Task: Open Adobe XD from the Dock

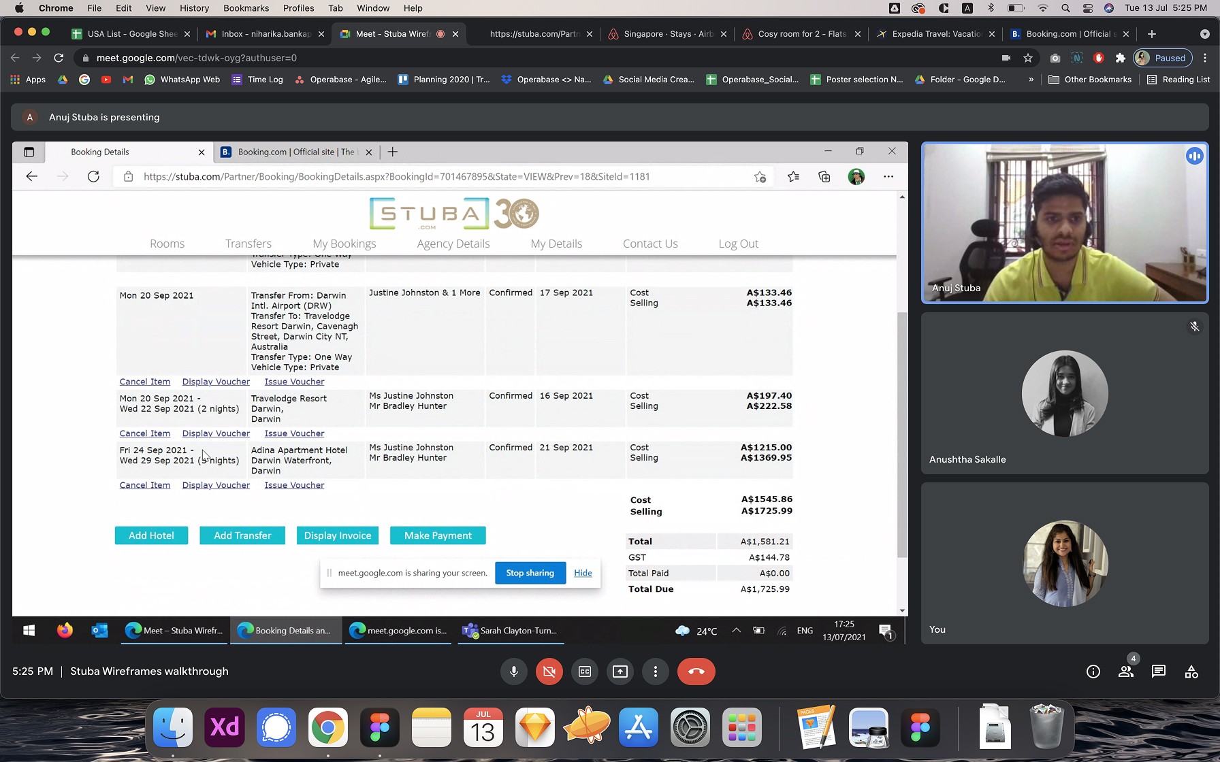Action: coord(225,727)
